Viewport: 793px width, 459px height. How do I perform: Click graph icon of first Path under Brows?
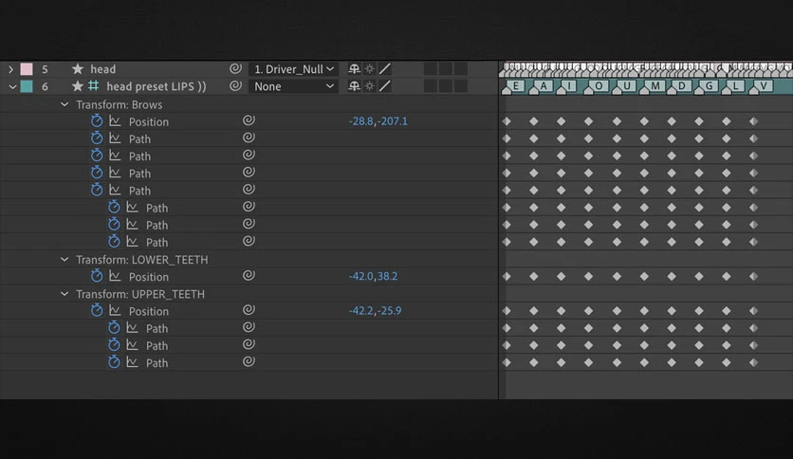pos(115,138)
